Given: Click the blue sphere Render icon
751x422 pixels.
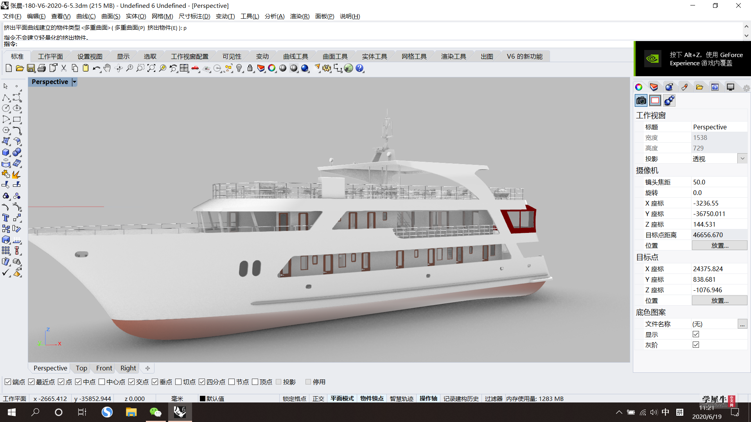Looking at the screenshot, I should point(305,68).
